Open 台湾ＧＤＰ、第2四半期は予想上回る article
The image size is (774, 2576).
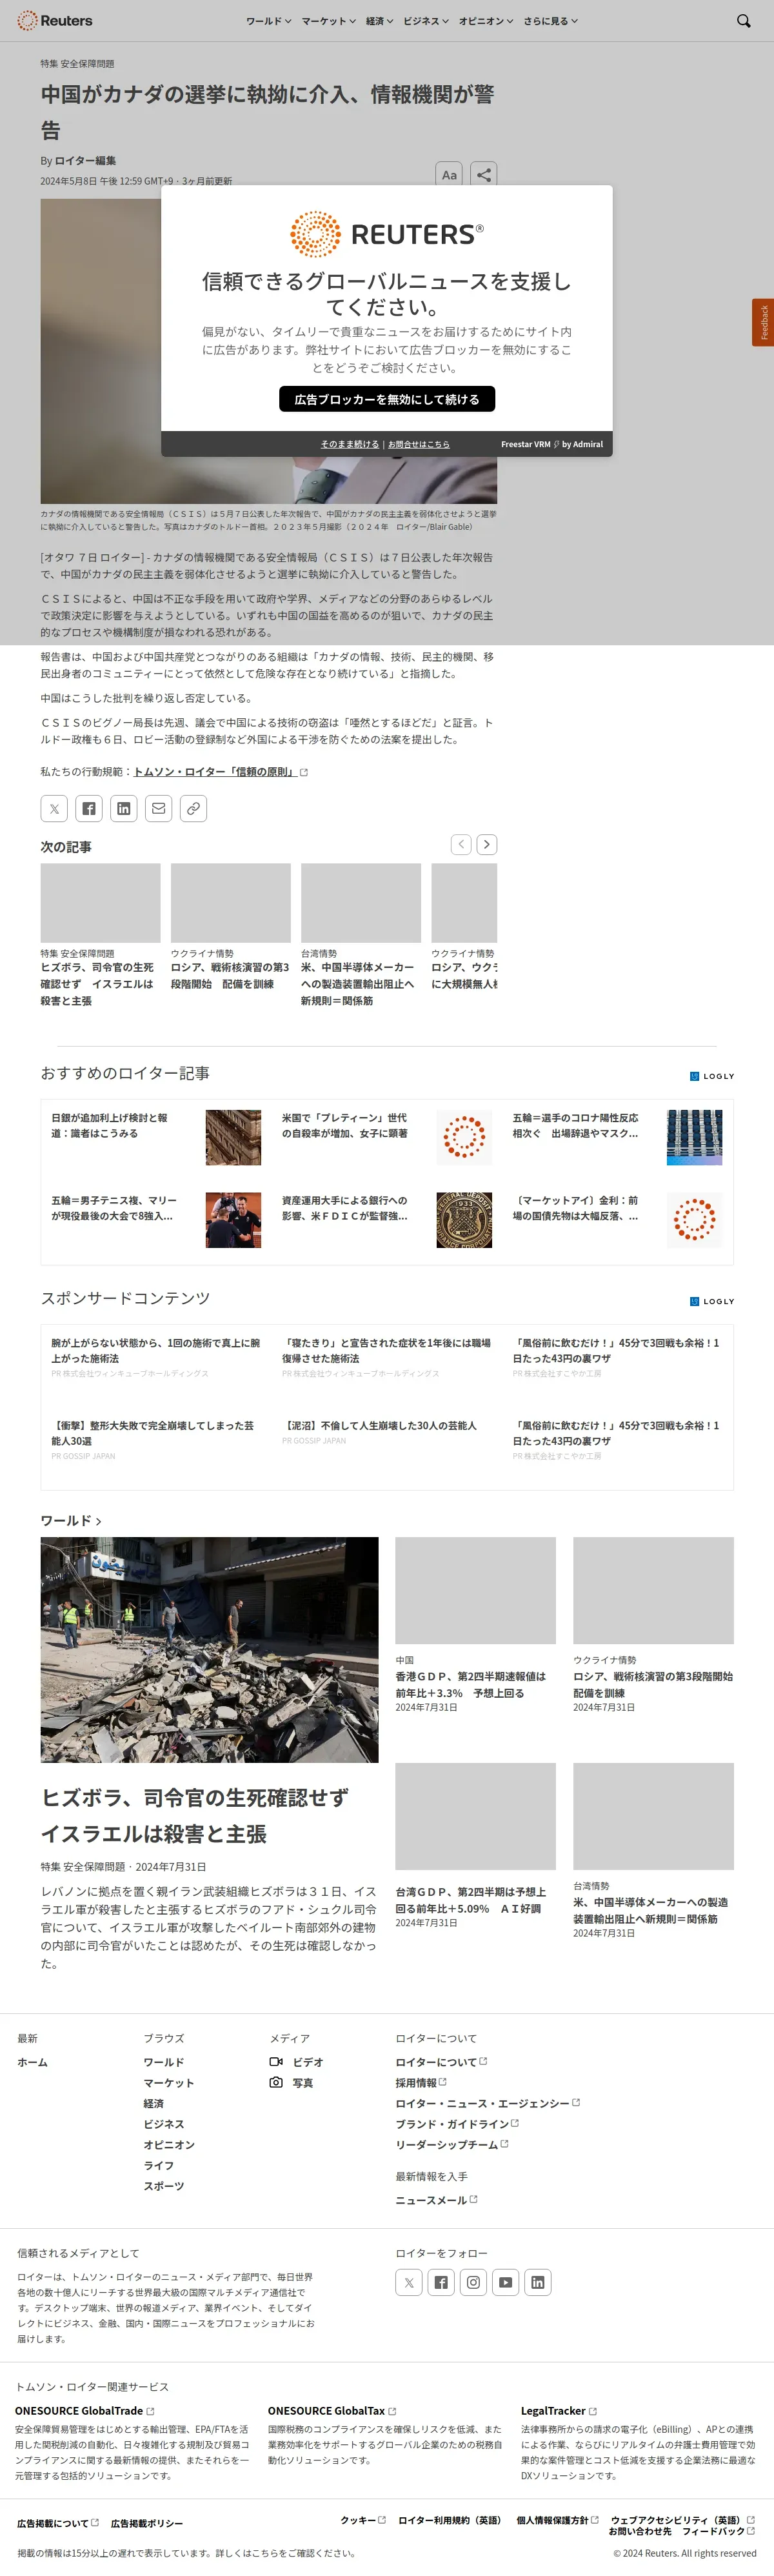[x=471, y=1900]
